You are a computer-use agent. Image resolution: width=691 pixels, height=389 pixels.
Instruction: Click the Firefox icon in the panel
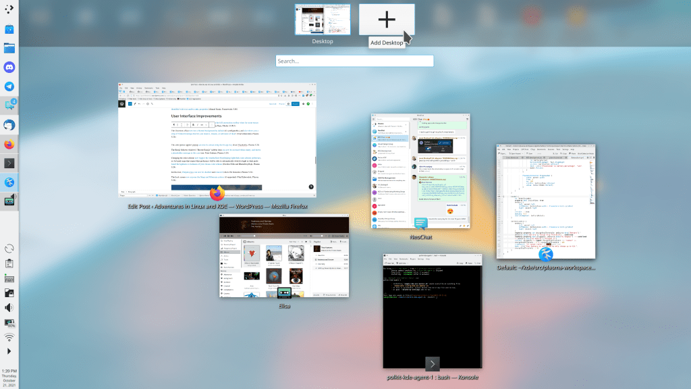pyautogui.click(x=9, y=144)
